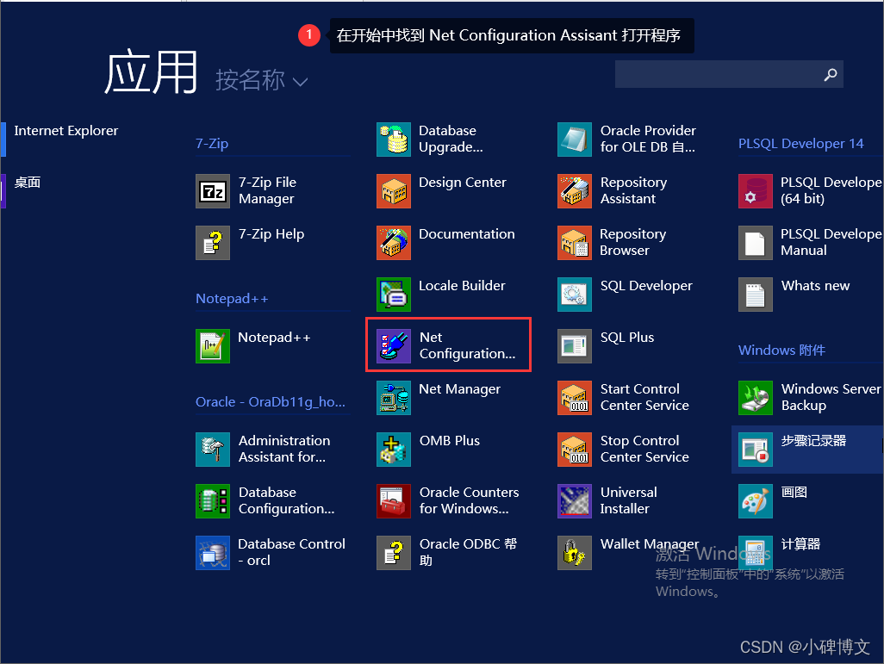The width and height of the screenshot is (884, 664).
Task: Launch Locale Builder icon
Action: pyautogui.click(x=394, y=295)
